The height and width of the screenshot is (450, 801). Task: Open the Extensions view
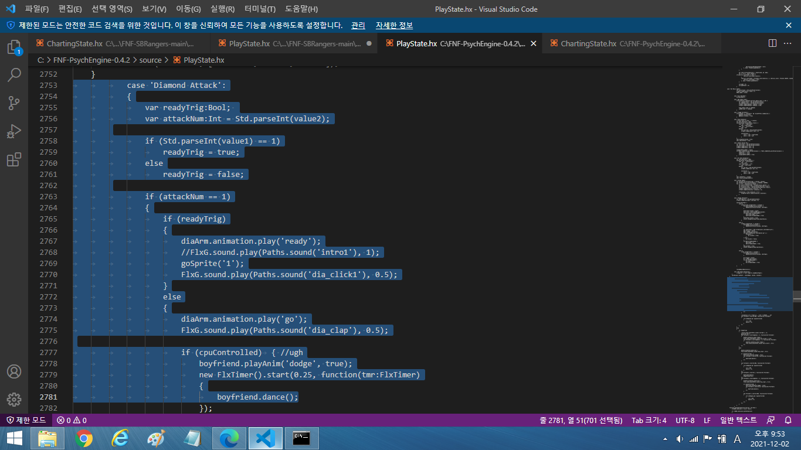pyautogui.click(x=14, y=159)
